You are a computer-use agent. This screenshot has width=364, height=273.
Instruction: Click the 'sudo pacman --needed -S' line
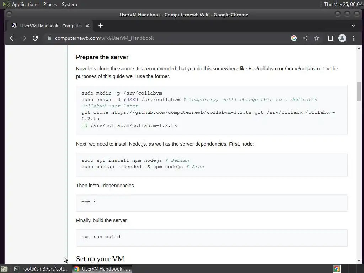(x=143, y=167)
